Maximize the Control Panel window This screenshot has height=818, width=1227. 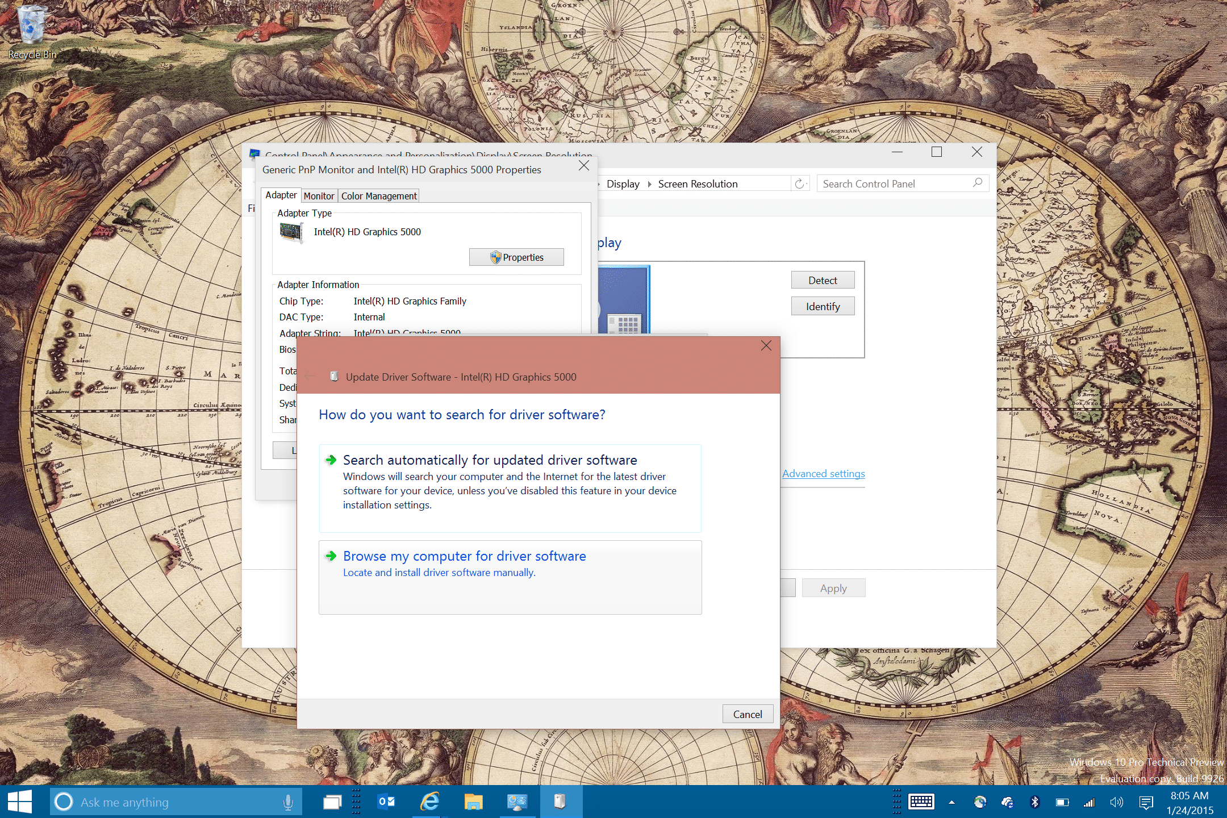[937, 152]
